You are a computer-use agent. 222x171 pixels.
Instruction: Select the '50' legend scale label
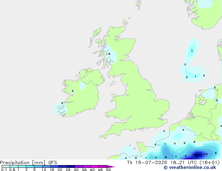pyautogui.click(x=108, y=170)
